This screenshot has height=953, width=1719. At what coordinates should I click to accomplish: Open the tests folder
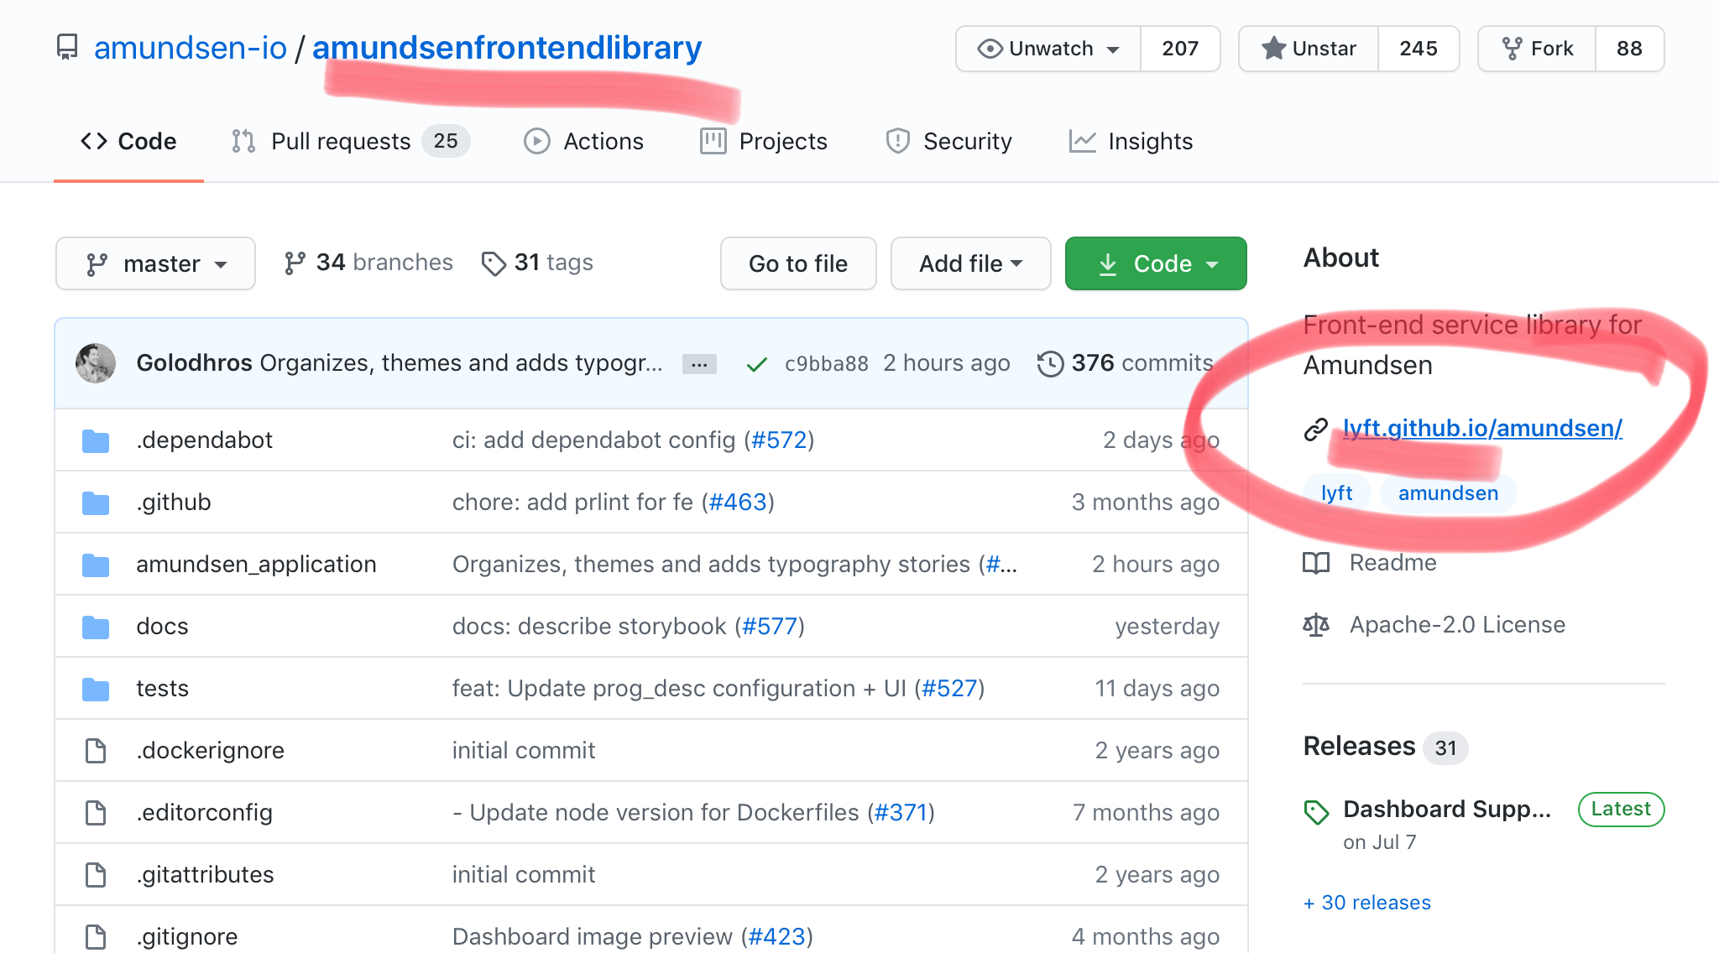click(x=162, y=688)
